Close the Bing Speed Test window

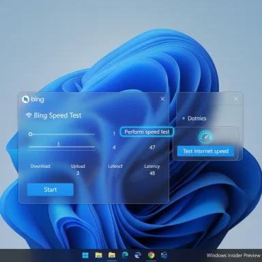pos(162,99)
